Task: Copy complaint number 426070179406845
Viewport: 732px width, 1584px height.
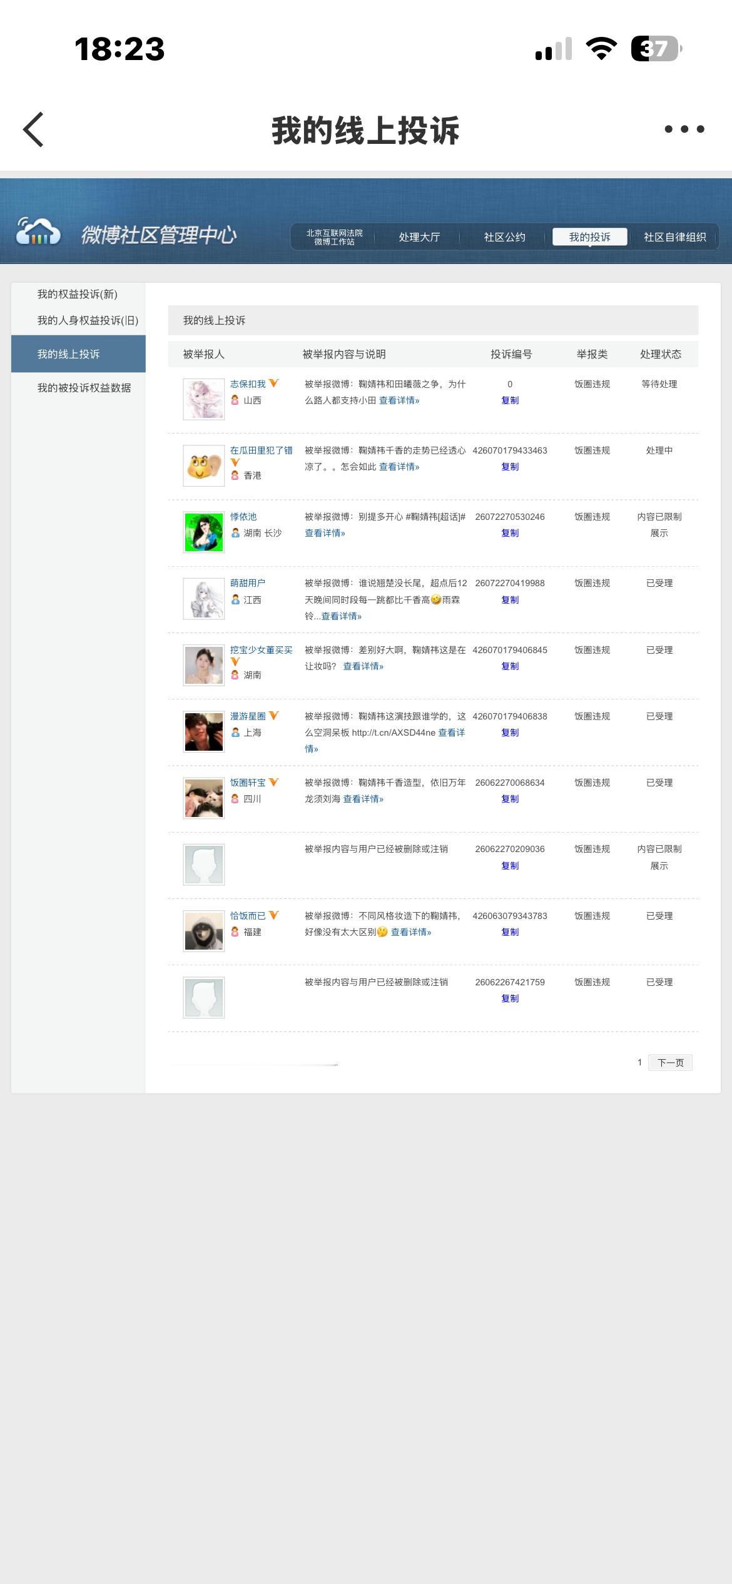Action: [x=510, y=666]
